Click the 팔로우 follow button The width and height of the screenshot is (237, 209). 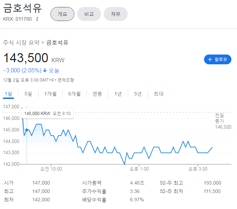pyautogui.click(x=217, y=59)
